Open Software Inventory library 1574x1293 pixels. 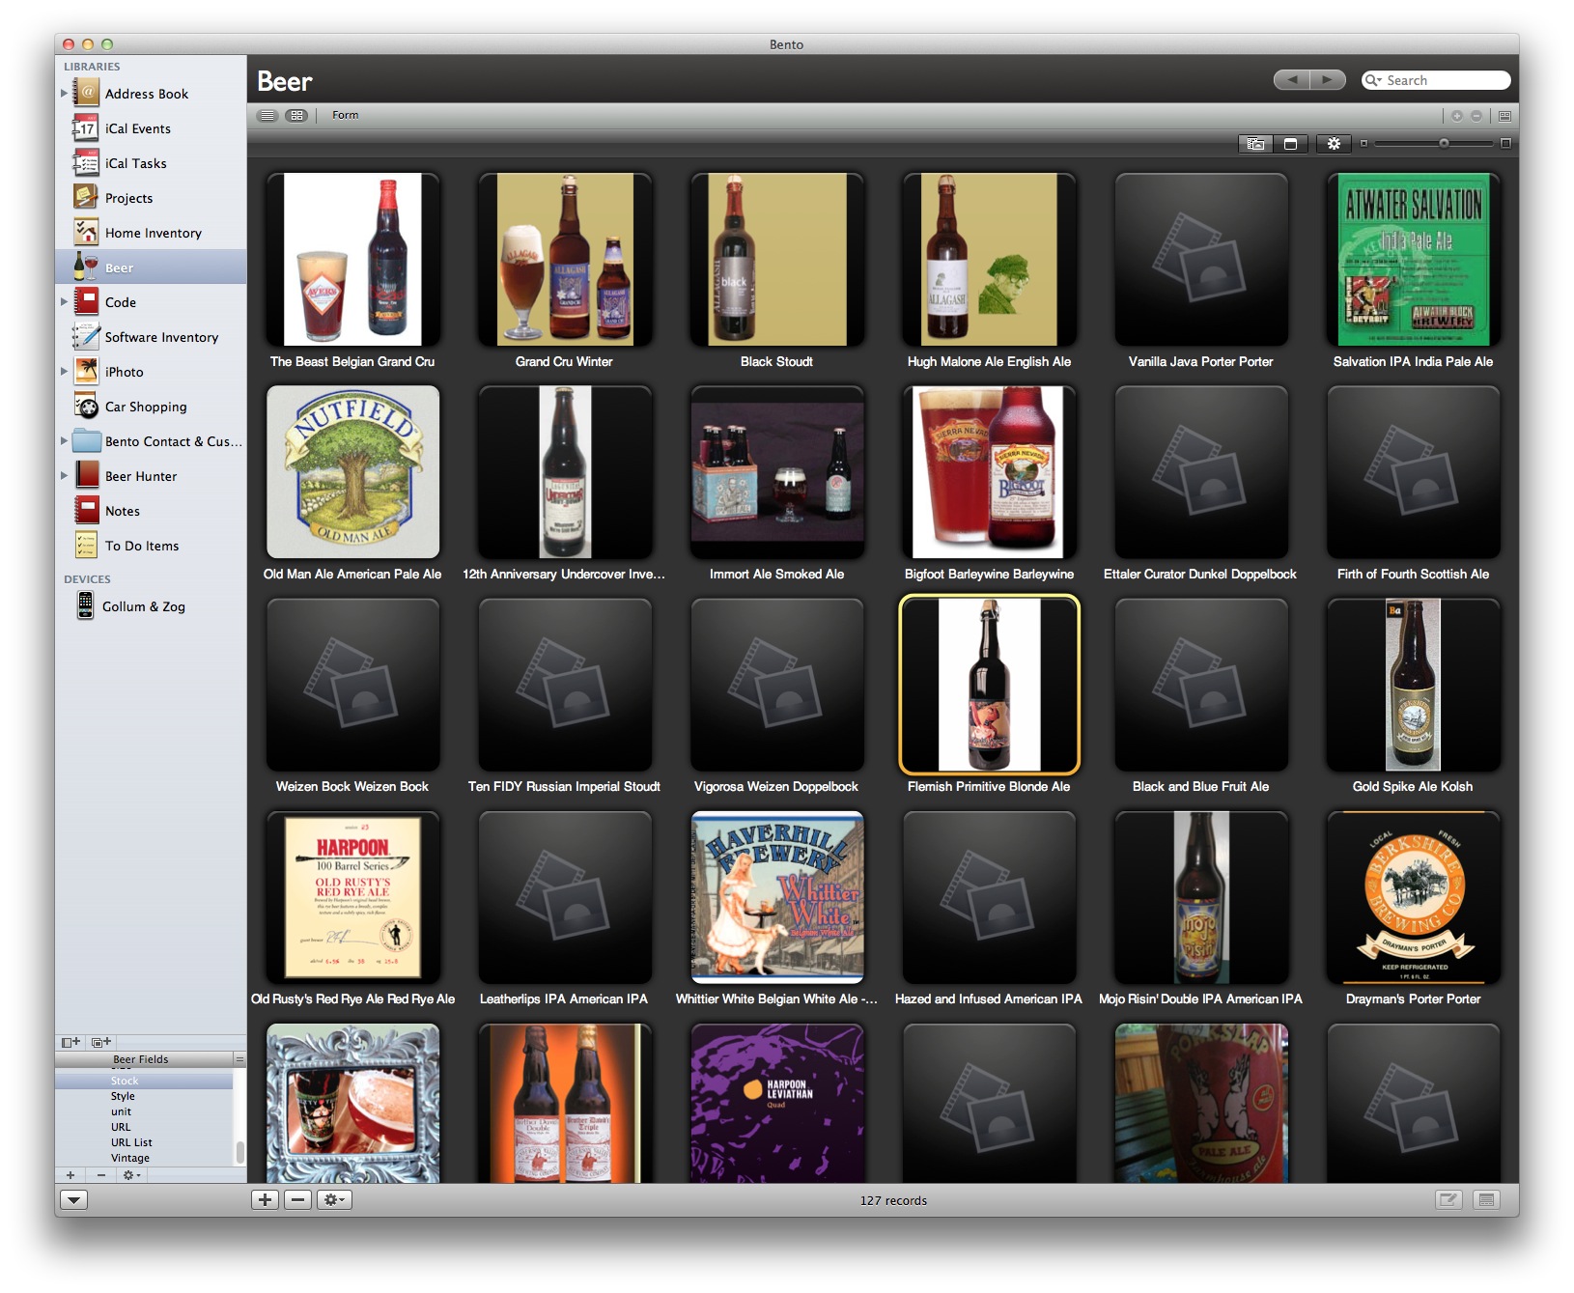click(150, 337)
